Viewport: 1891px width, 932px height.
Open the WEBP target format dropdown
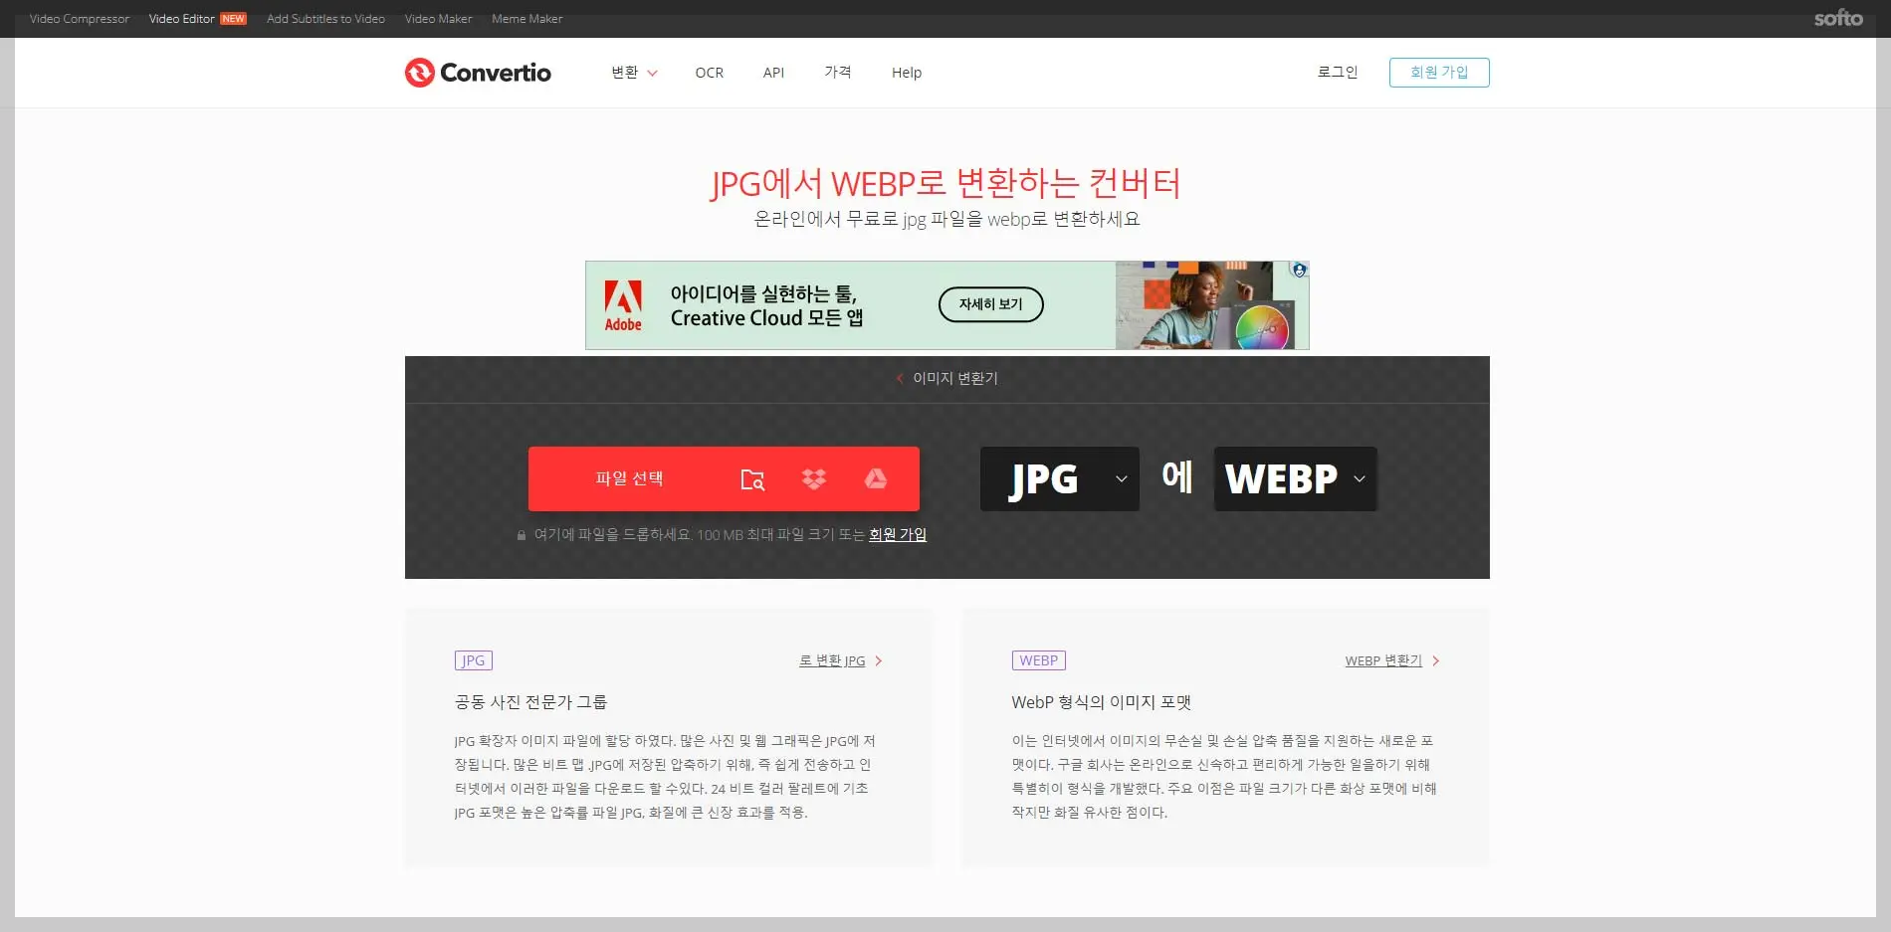click(x=1295, y=479)
